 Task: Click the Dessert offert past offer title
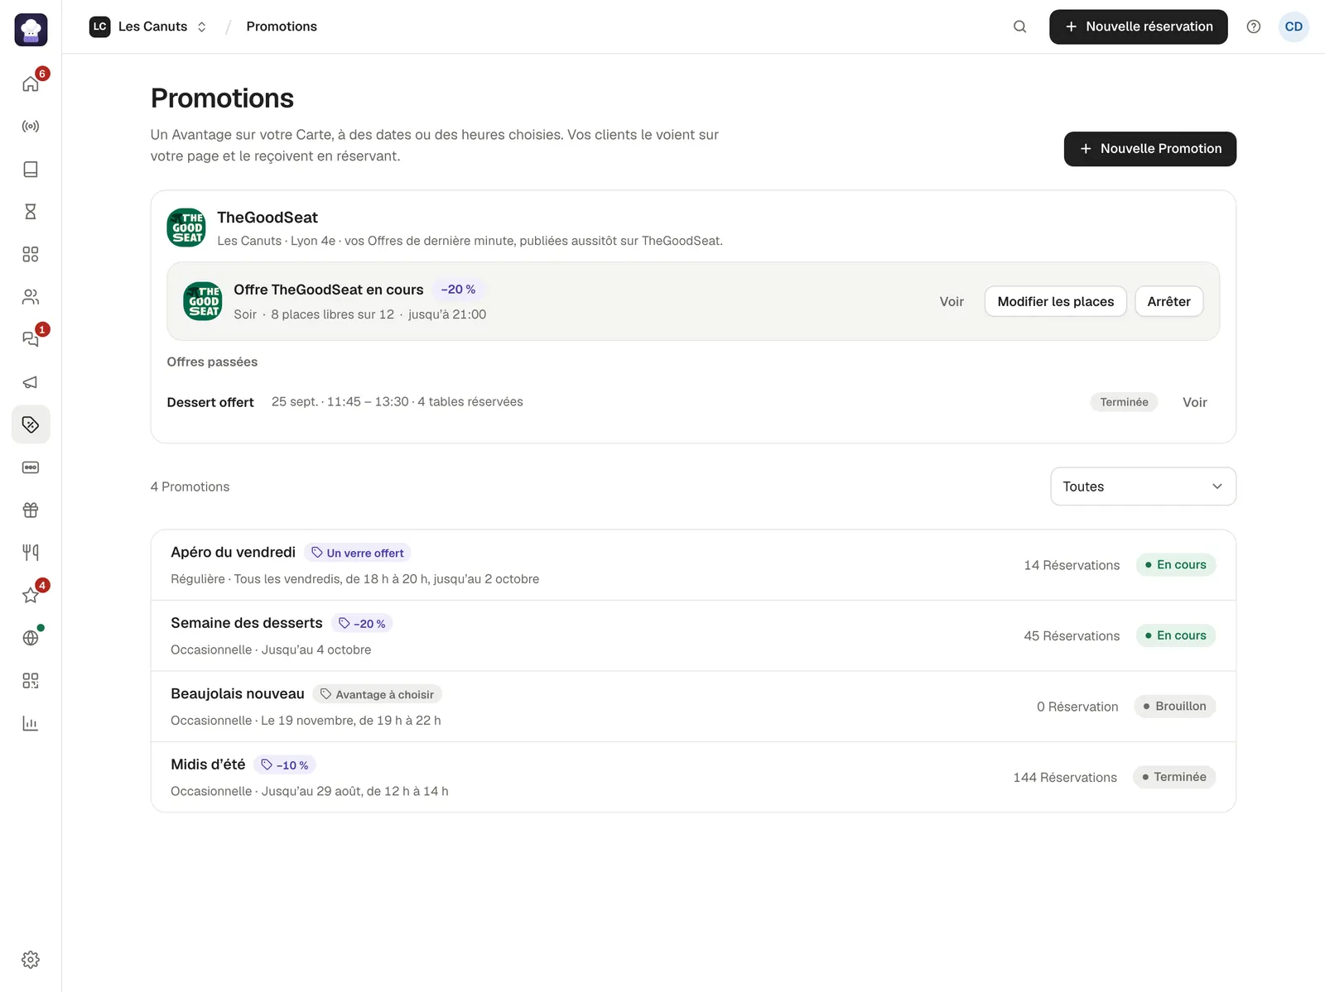(210, 402)
